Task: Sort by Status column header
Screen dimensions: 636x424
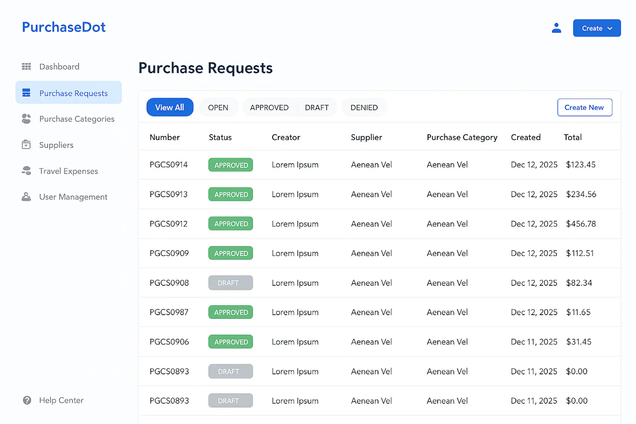Action: [x=220, y=137]
